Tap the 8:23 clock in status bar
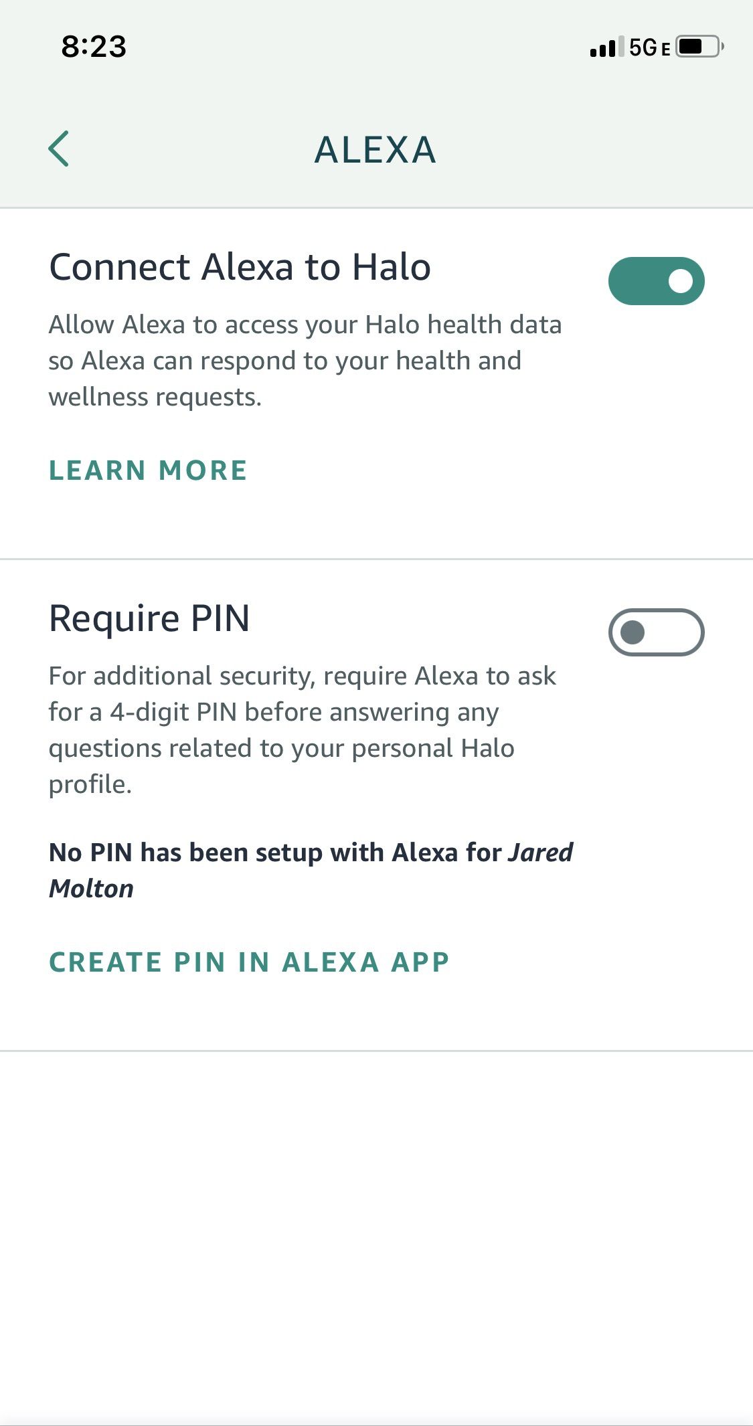 (x=94, y=47)
